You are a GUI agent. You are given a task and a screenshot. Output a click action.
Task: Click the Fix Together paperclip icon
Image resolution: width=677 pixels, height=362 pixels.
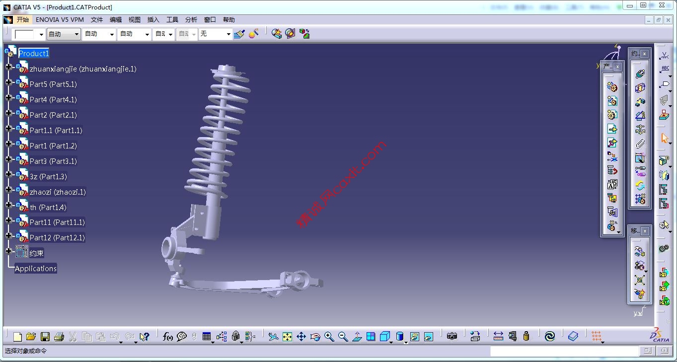click(x=640, y=144)
